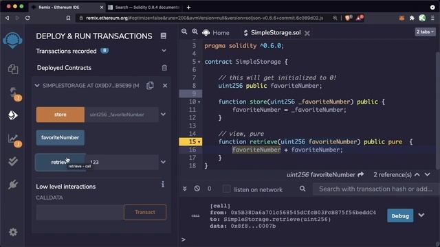The width and height of the screenshot is (440, 247).
Task: Go to the previous reference
Action: tap(417, 174)
